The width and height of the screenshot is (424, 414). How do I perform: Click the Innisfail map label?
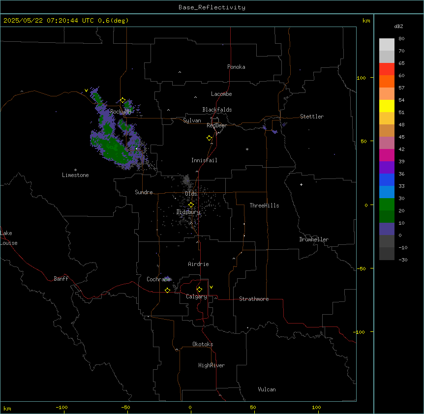pos(204,160)
